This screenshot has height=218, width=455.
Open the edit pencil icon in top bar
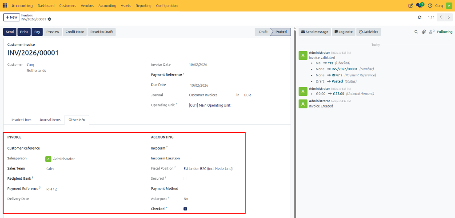coord(410,5)
